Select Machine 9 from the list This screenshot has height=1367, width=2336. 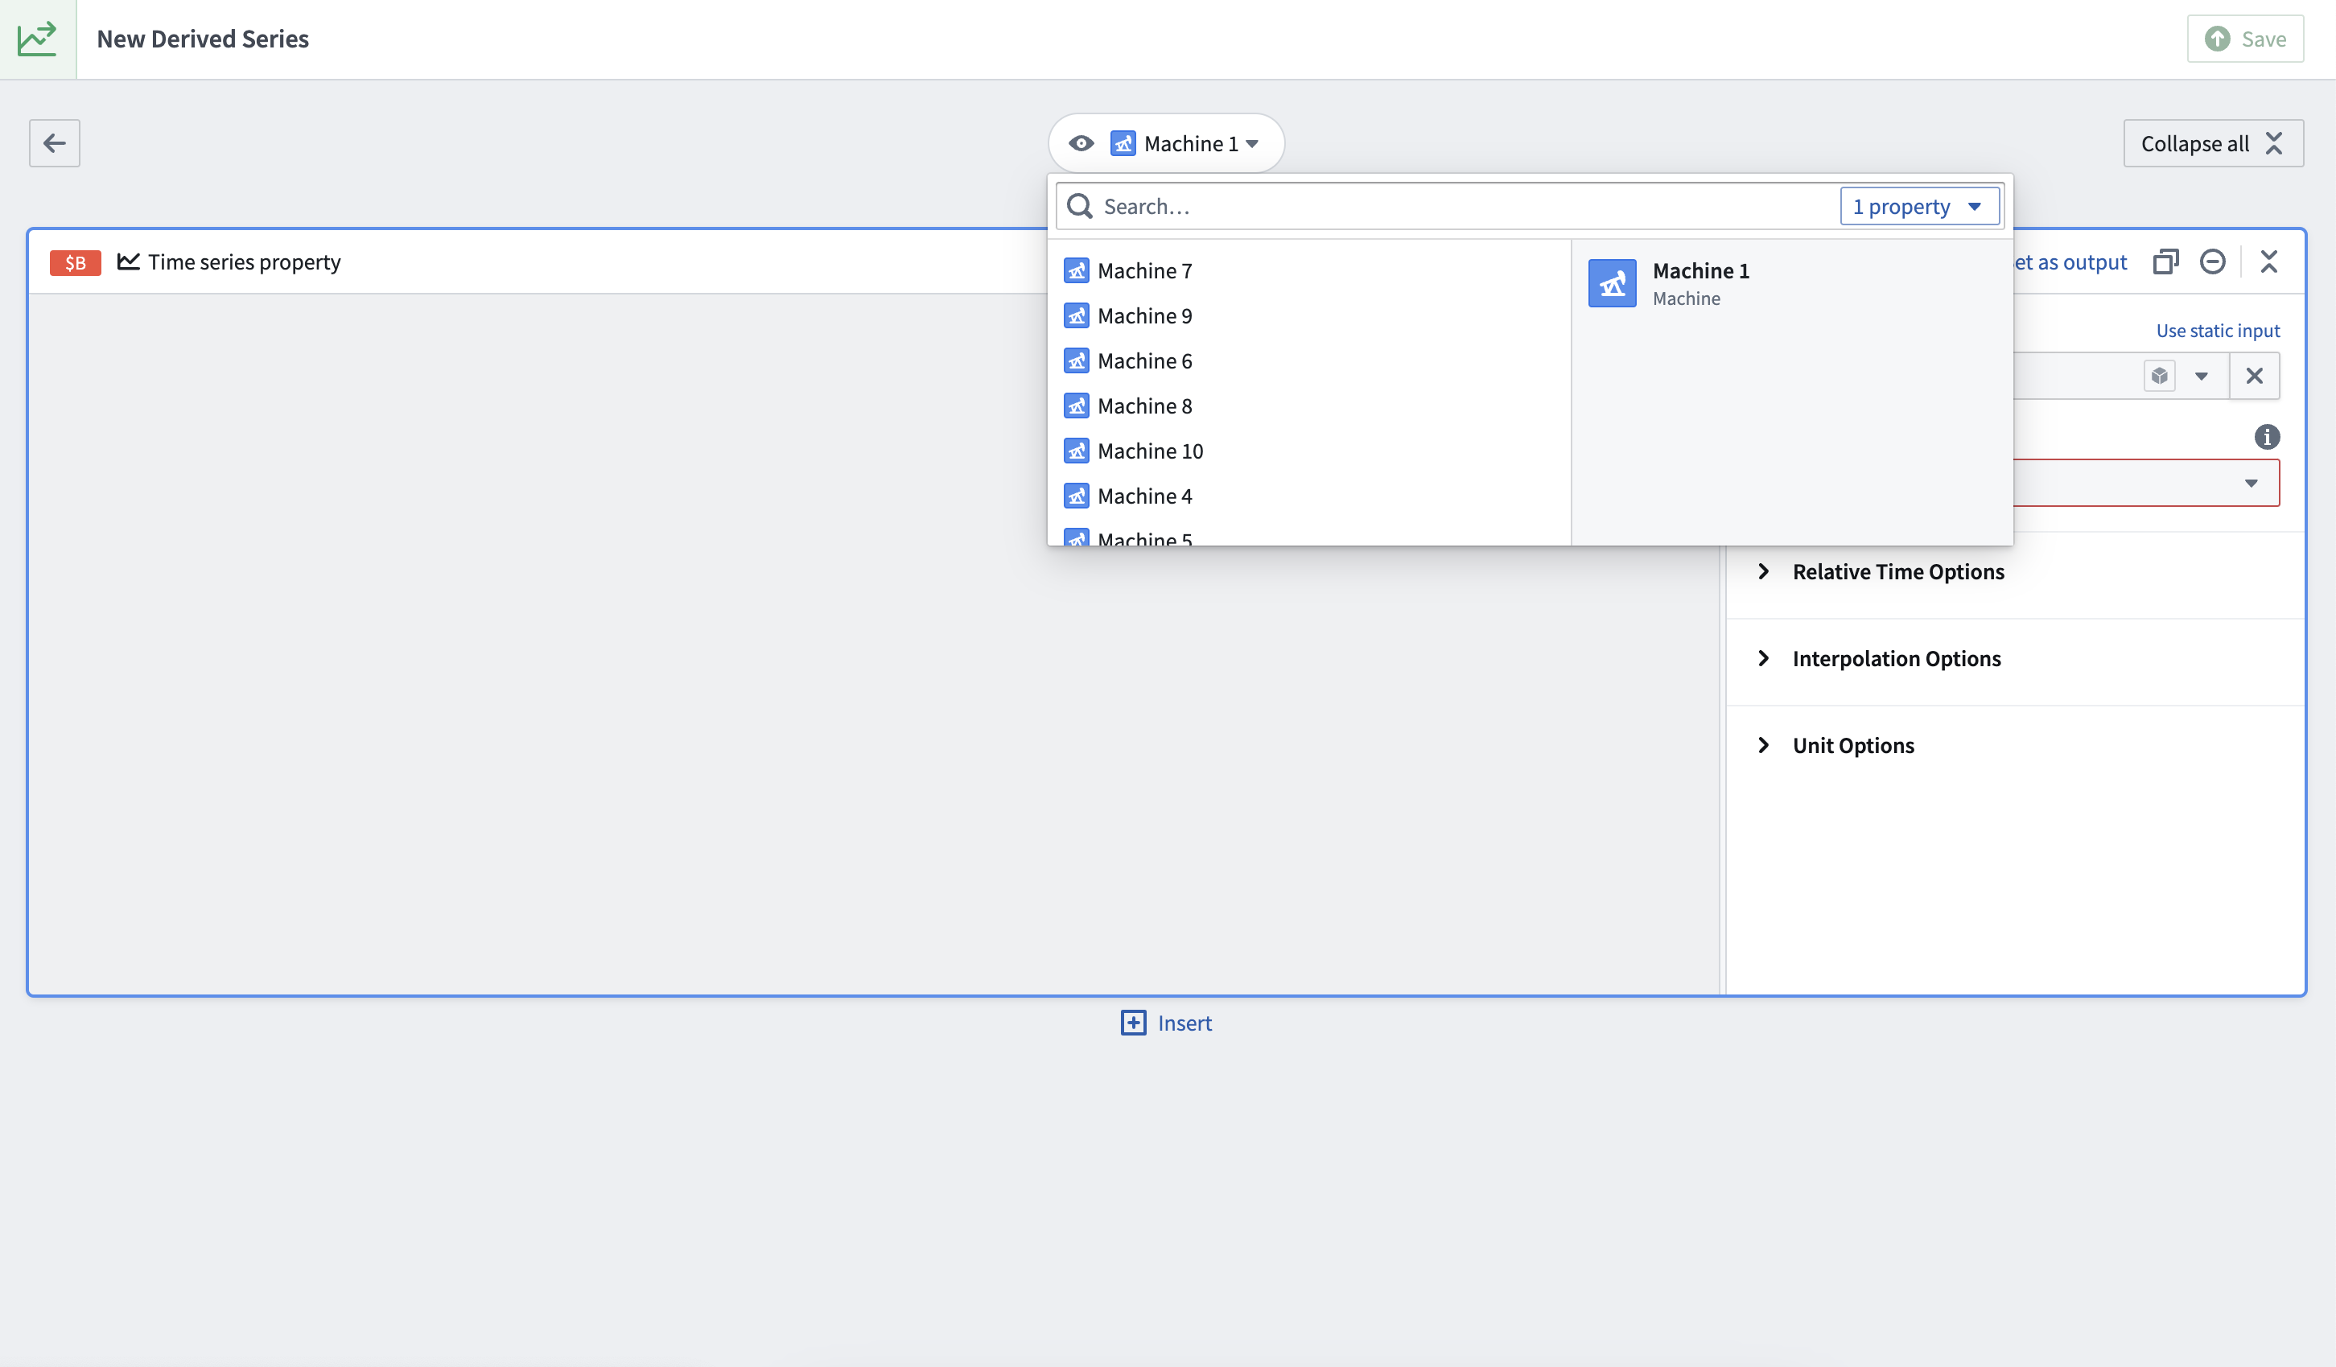1309,316
